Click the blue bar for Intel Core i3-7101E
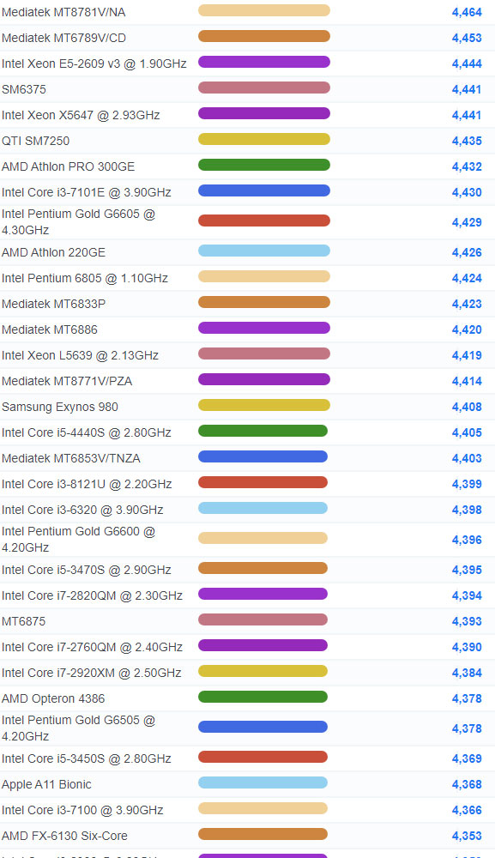 click(x=264, y=190)
